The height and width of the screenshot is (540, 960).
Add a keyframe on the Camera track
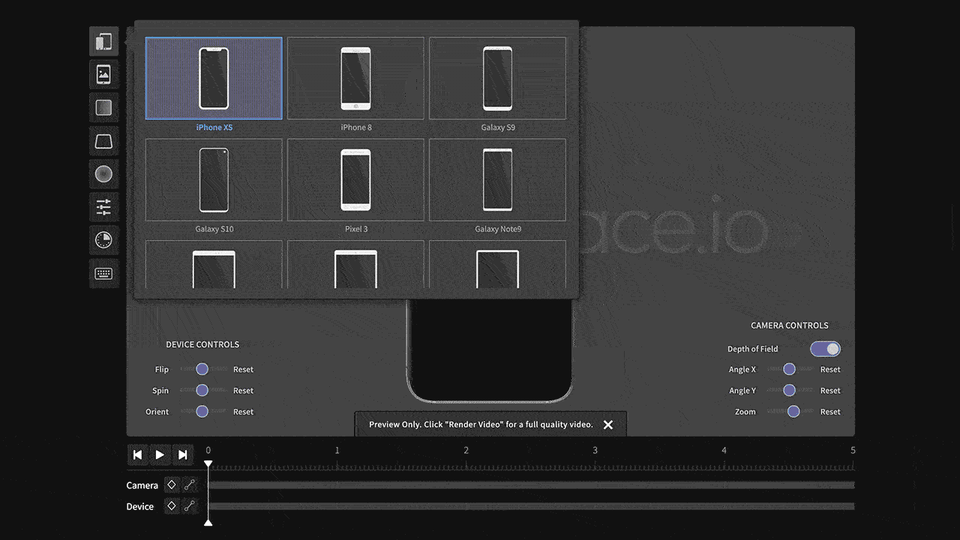click(172, 485)
